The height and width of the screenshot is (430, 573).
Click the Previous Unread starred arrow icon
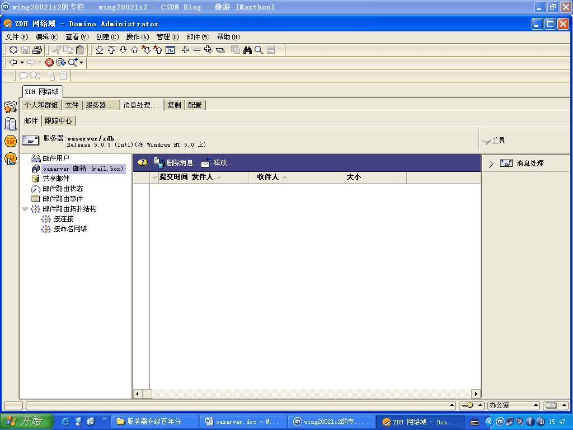[x=158, y=50]
